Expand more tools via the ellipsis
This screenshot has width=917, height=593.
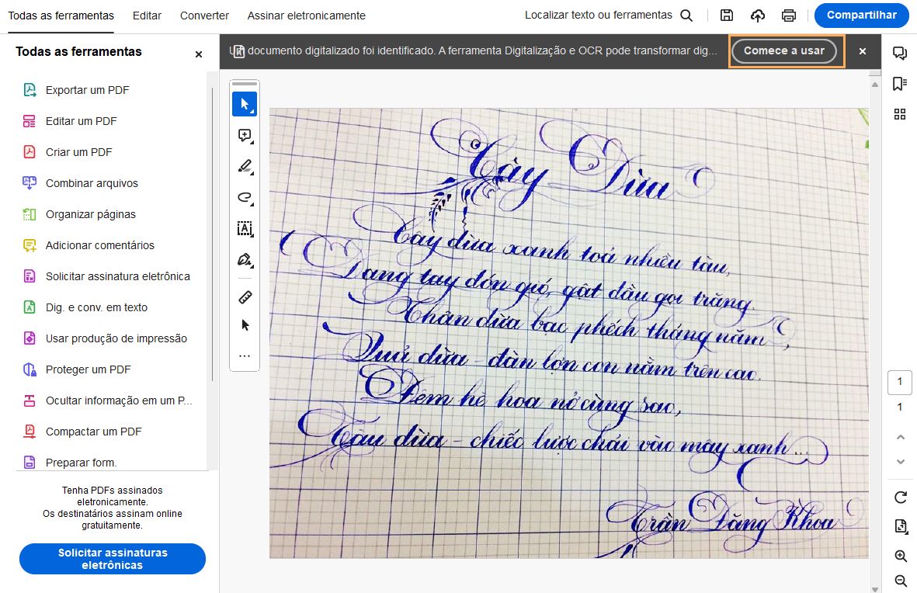click(244, 355)
